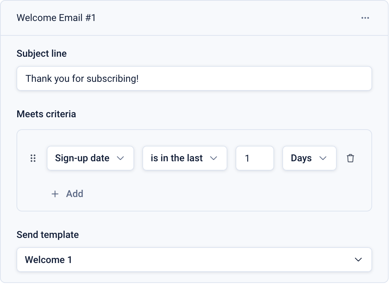Click the chevron arrow beside "is in the last"
The width and height of the screenshot is (390, 284).
pyautogui.click(x=214, y=158)
